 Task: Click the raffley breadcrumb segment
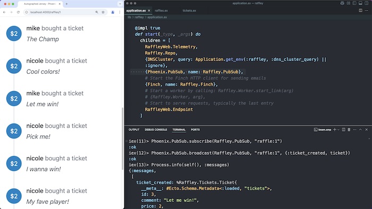coord(139,17)
